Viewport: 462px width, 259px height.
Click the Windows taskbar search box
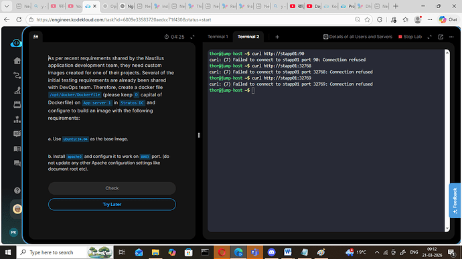65,252
